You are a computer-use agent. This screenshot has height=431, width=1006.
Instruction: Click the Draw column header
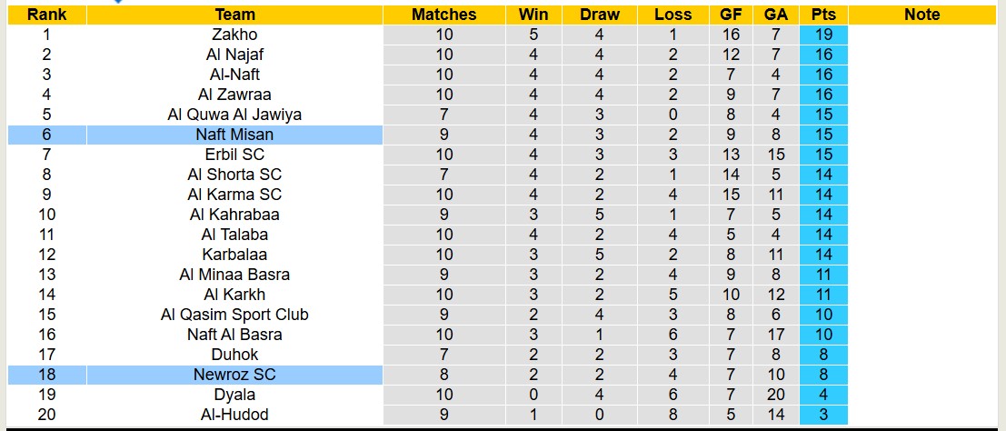point(600,15)
